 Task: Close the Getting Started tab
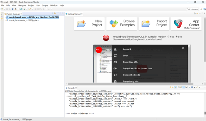pos(82,14)
